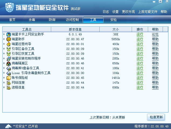
Task: Click the 操作 column header
Action: 140,30
